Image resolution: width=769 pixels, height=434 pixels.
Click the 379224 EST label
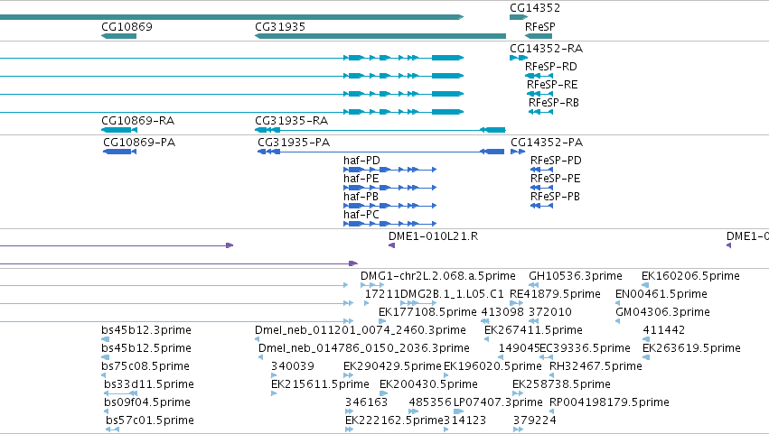click(535, 420)
